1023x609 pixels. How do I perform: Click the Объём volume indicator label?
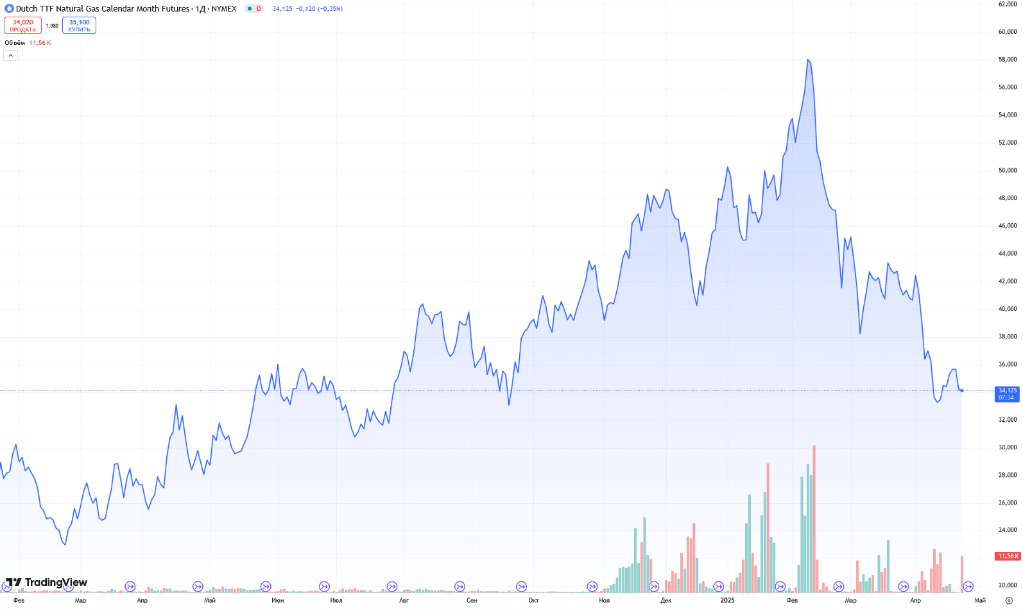[15, 43]
